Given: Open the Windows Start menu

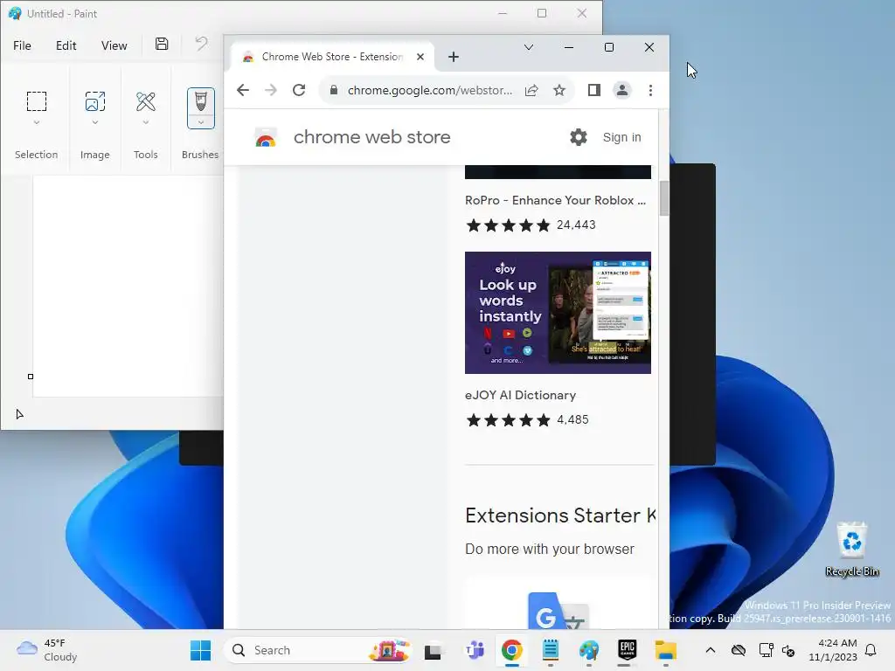Looking at the screenshot, I should (200, 650).
